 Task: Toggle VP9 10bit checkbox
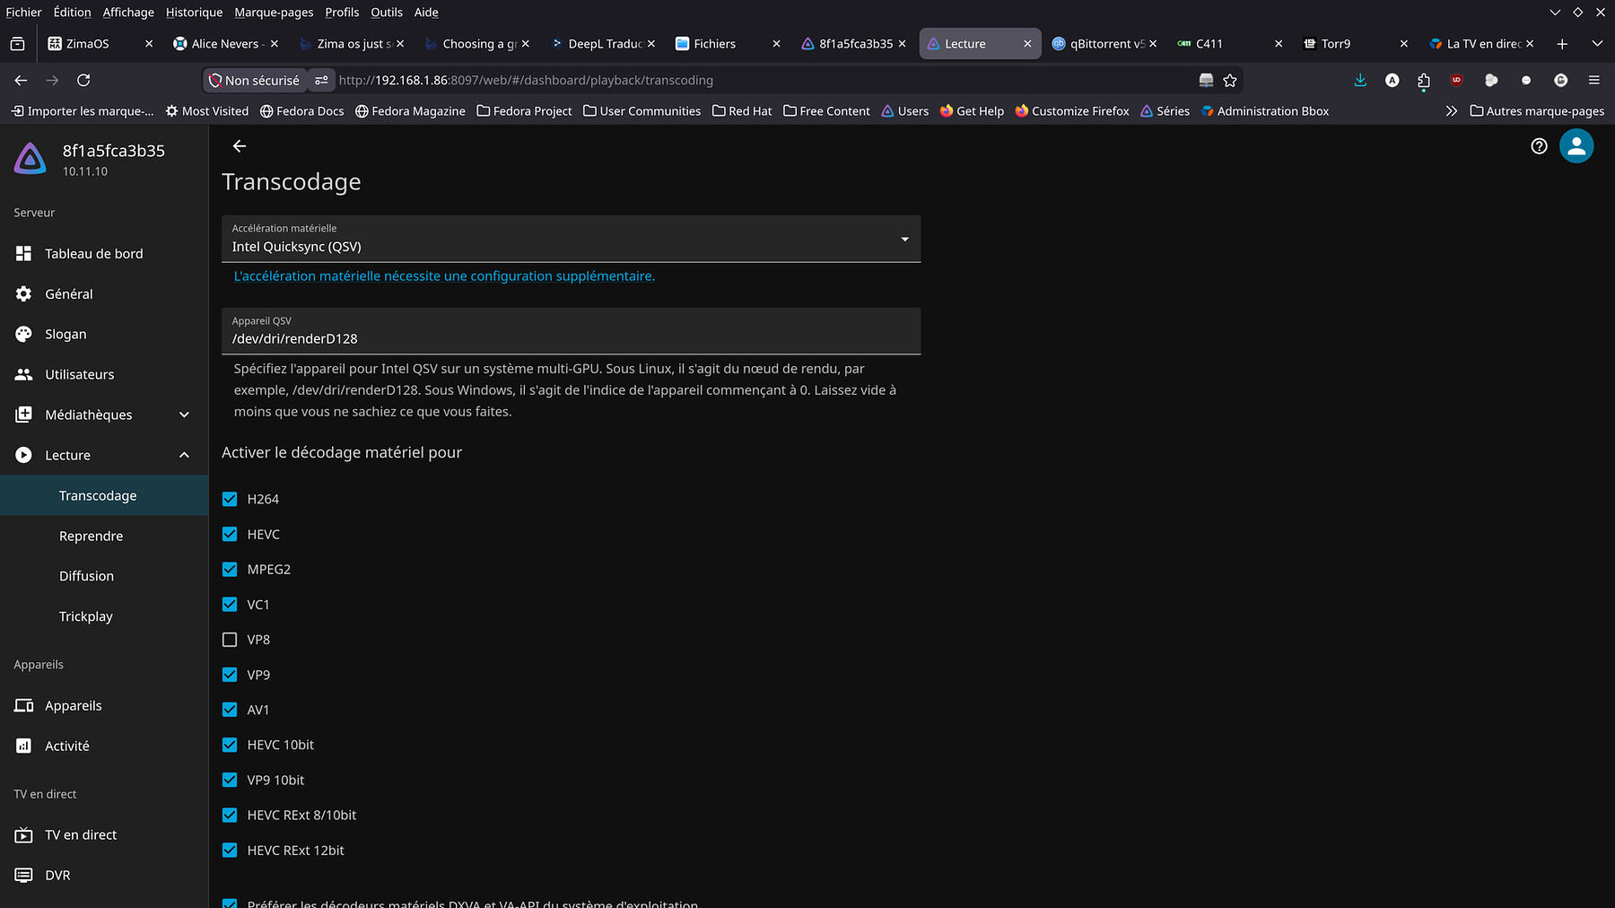pos(230,780)
